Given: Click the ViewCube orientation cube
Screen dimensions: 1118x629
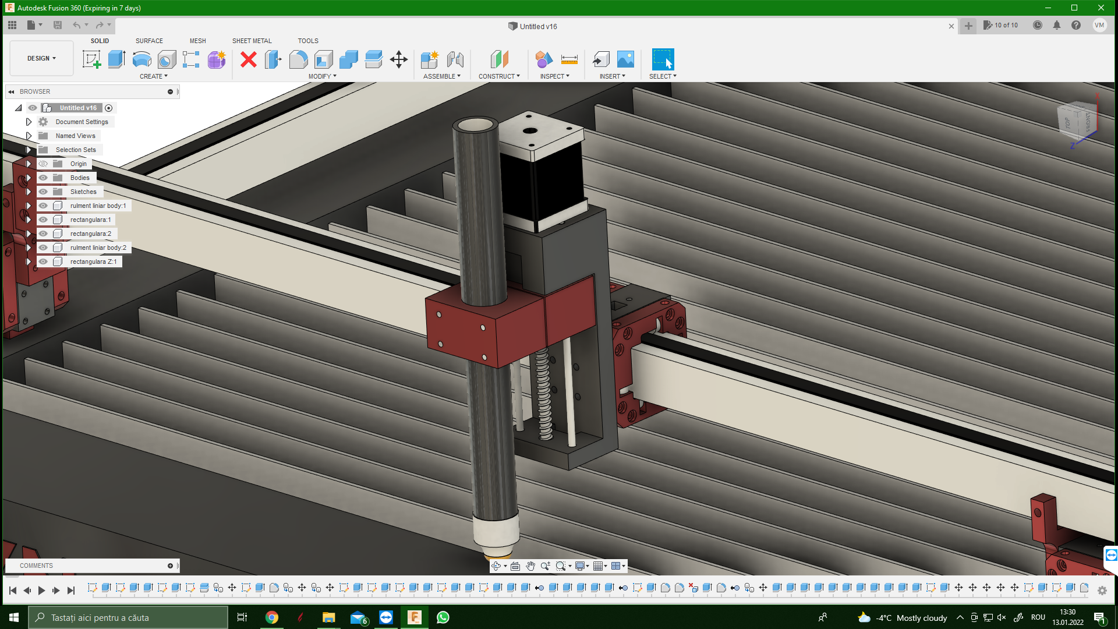Looking at the screenshot, I should [x=1076, y=121].
